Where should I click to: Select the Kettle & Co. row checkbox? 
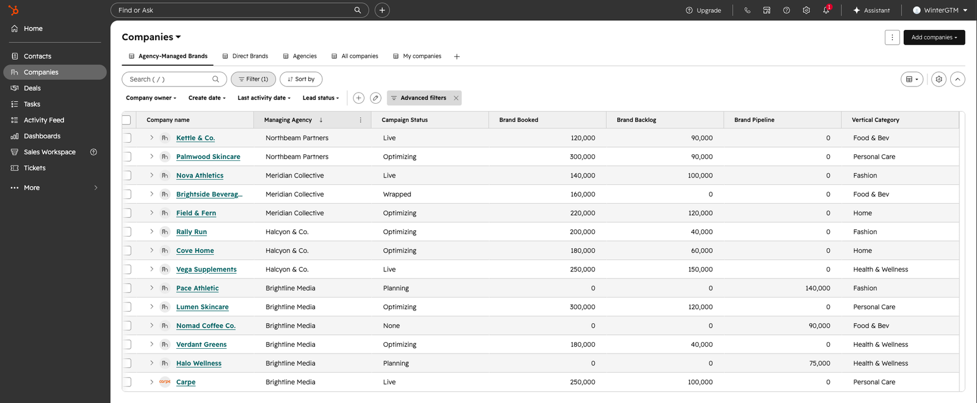click(127, 138)
